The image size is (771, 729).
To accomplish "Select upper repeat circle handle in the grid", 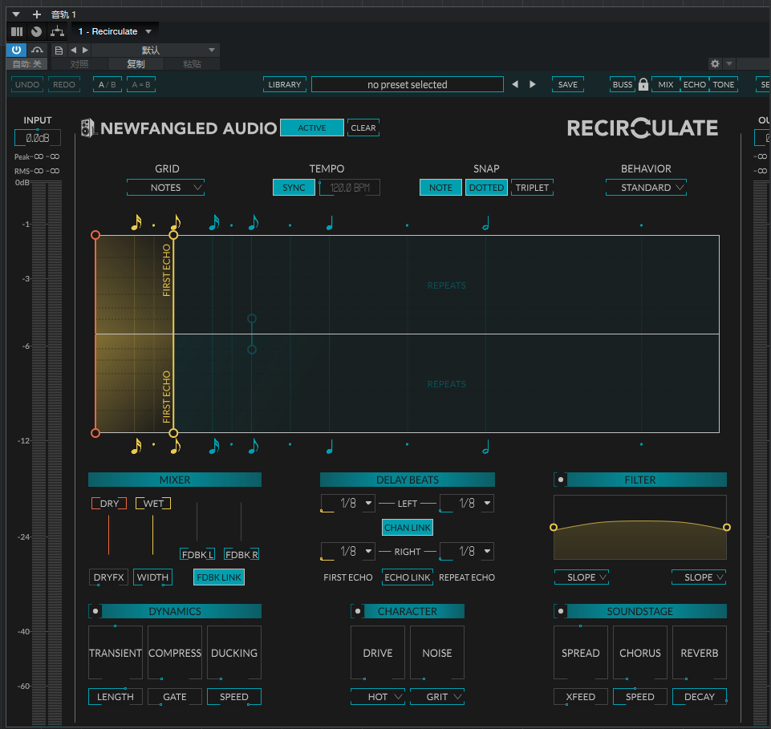I will pyautogui.click(x=252, y=318).
